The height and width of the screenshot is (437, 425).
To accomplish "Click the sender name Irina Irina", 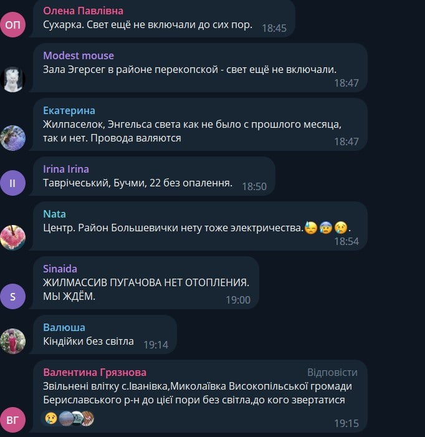I will pyautogui.click(x=65, y=169).
